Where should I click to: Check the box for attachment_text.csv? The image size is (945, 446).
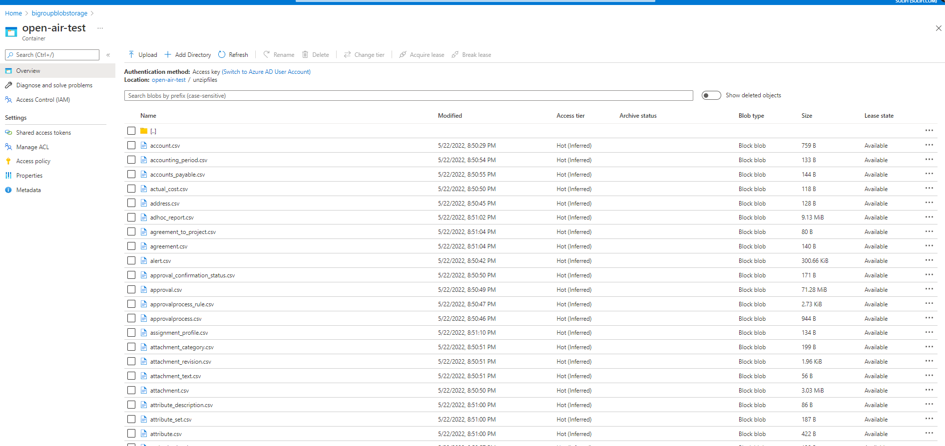pos(131,376)
